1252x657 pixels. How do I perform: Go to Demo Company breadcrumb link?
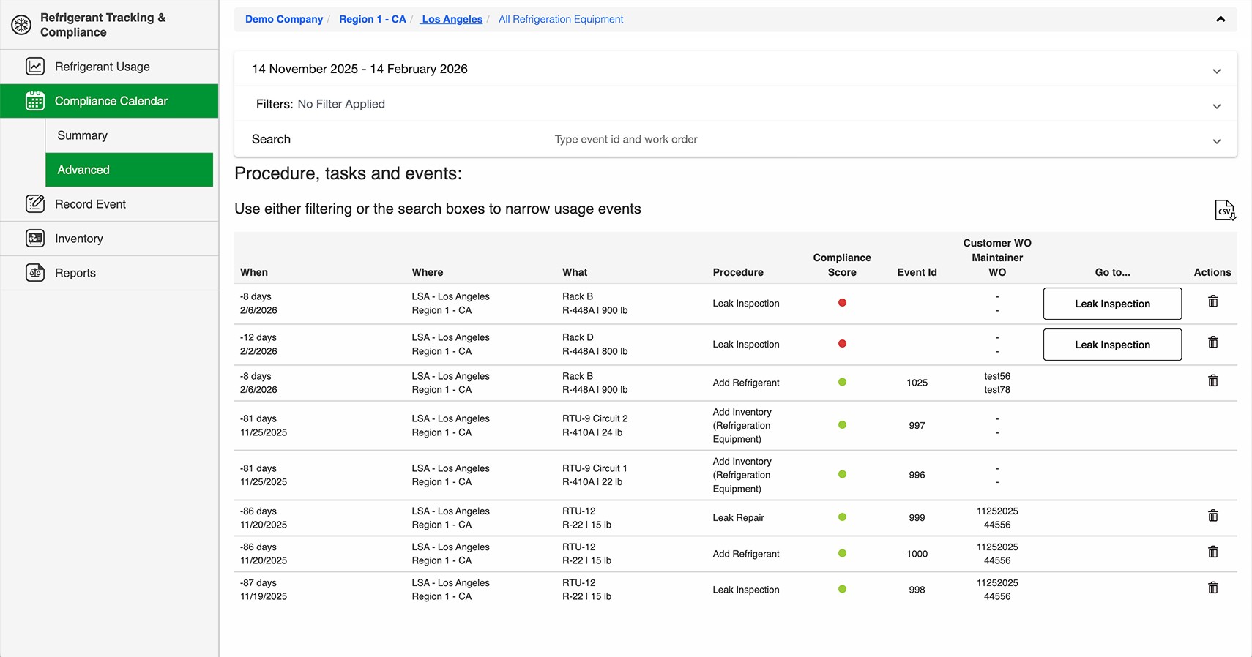click(x=284, y=19)
